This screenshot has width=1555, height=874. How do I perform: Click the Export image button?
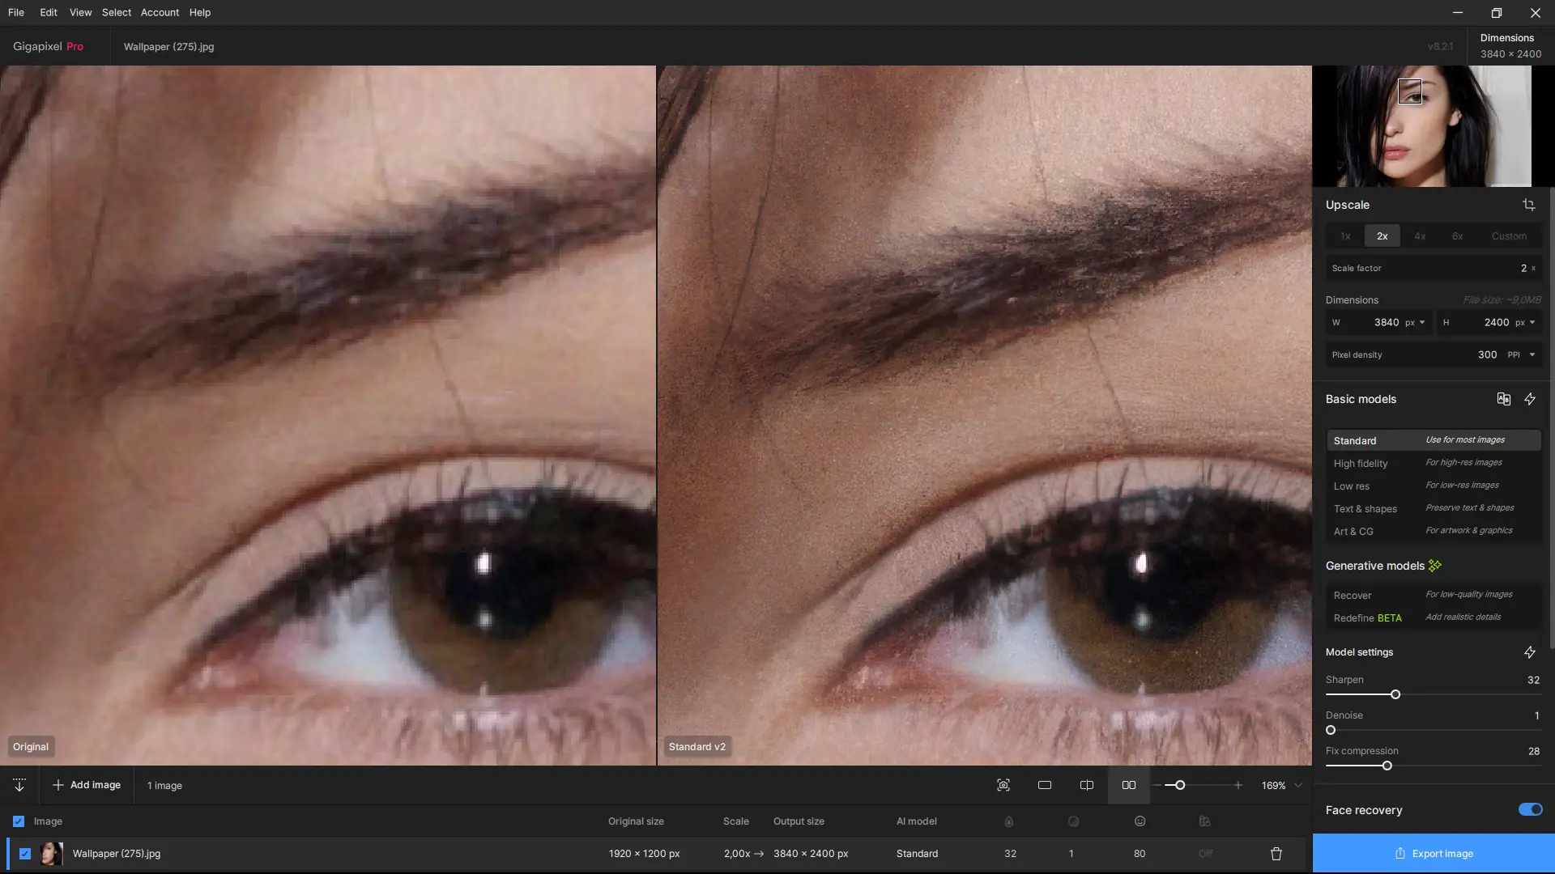(x=1434, y=854)
